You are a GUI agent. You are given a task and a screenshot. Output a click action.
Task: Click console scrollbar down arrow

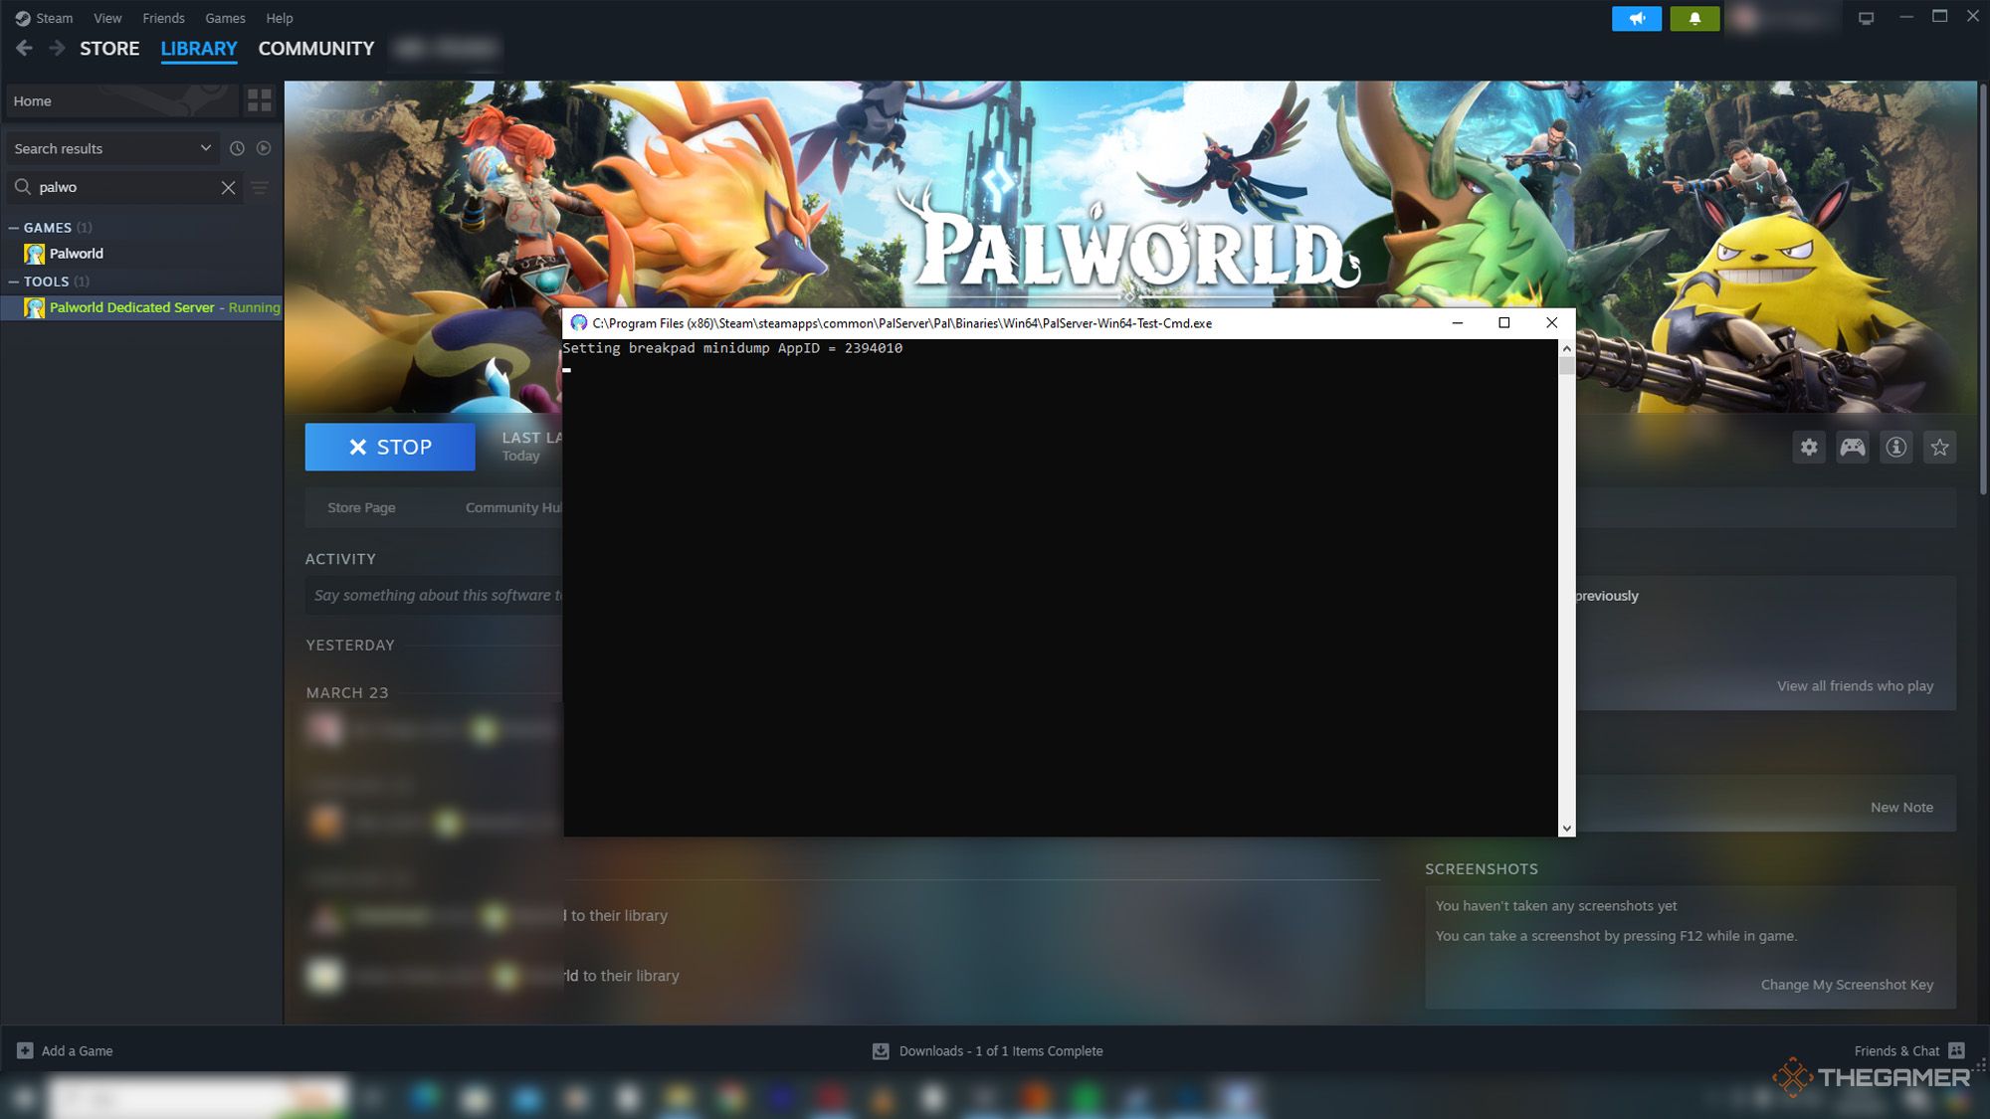tap(1566, 828)
